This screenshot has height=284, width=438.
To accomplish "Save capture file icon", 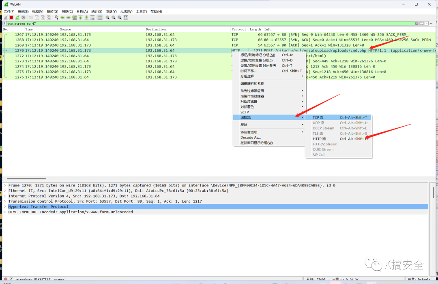I will coord(37,17).
